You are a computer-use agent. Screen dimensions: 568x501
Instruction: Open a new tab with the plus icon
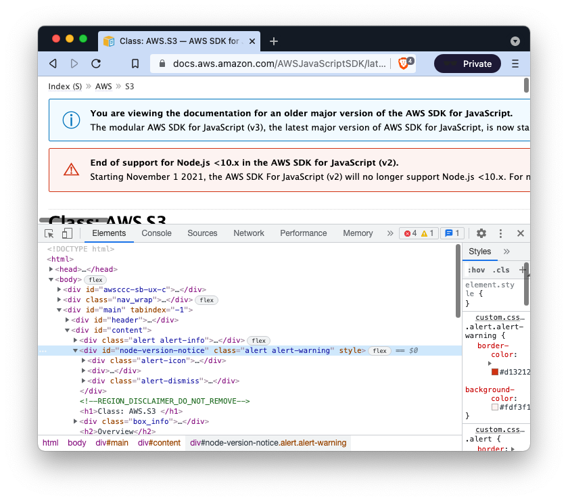point(274,41)
